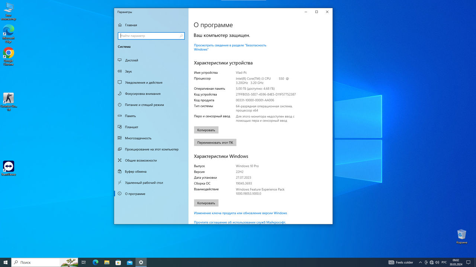Click the product code 00331-10000-00001-AA006
476x267 pixels.
[255, 100]
